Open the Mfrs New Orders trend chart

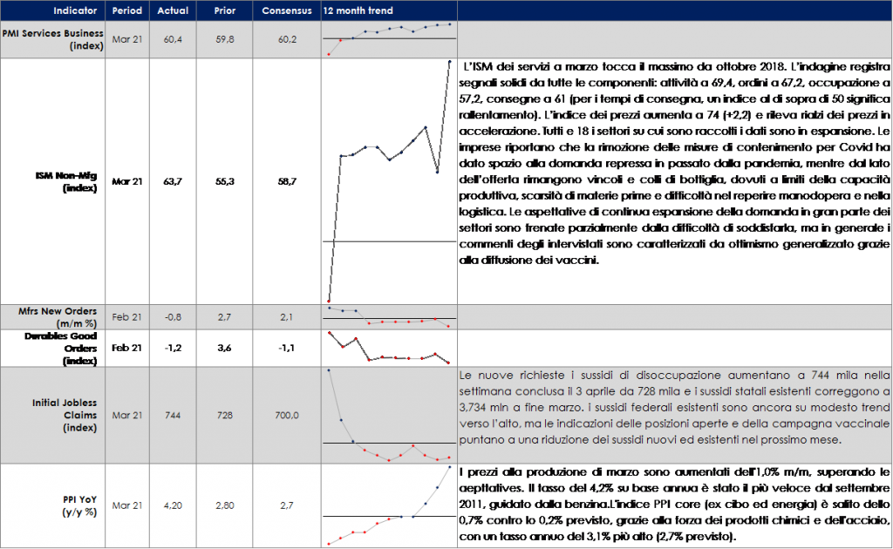coord(388,316)
